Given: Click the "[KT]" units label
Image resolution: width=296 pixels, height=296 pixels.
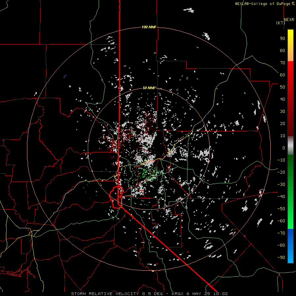Looking at the screenshot, I should coord(281,23).
